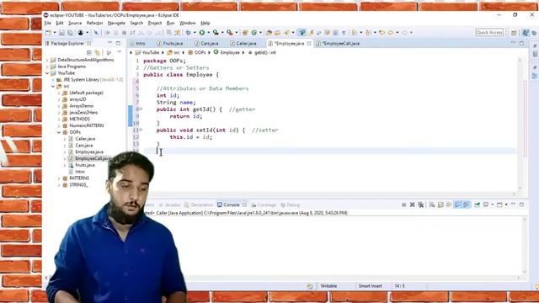Image resolution: width=539 pixels, height=303 pixels.
Task: Click the Quick Access search field
Action: pos(489,32)
